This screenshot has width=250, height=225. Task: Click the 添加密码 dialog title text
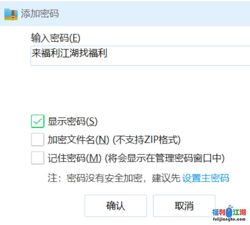(40, 14)
